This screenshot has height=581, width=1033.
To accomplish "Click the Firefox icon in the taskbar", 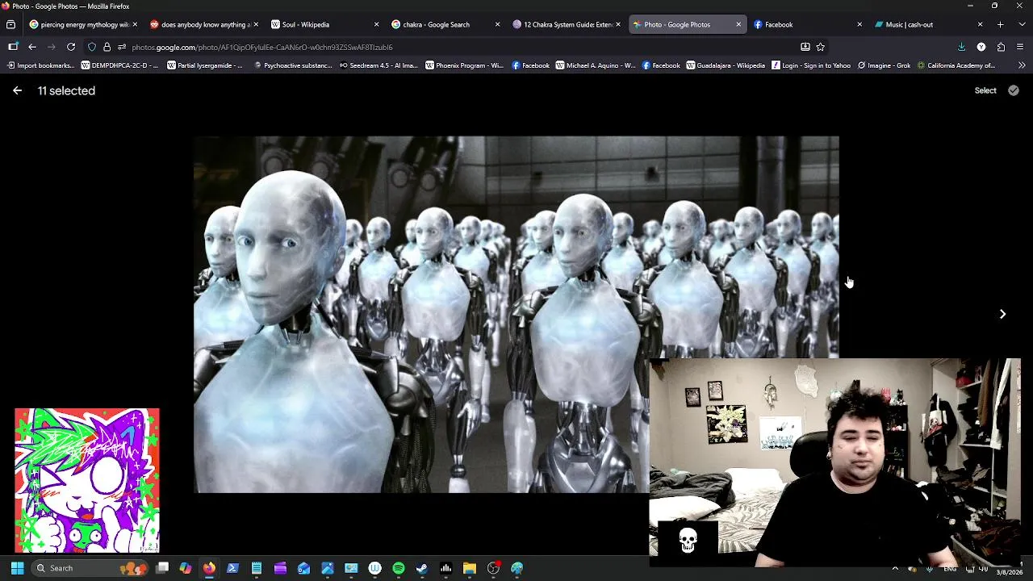I will click(x=209, y=568).
